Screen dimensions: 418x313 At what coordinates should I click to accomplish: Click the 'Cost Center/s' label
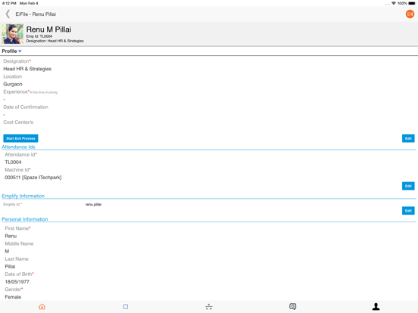pyautogui.click(x=18, y=122)
